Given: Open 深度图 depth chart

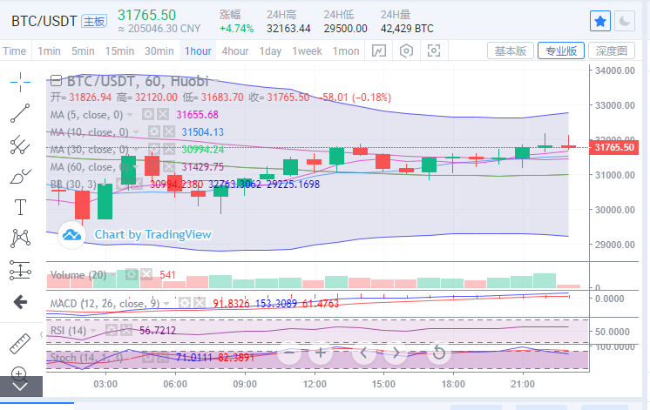Looking at the screenshot, I should [612, 51].
